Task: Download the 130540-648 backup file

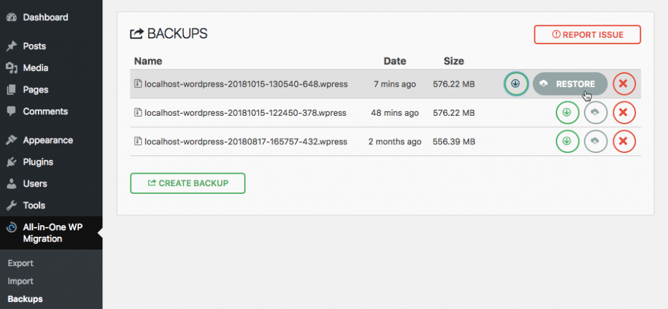Action: coord(516,84)
